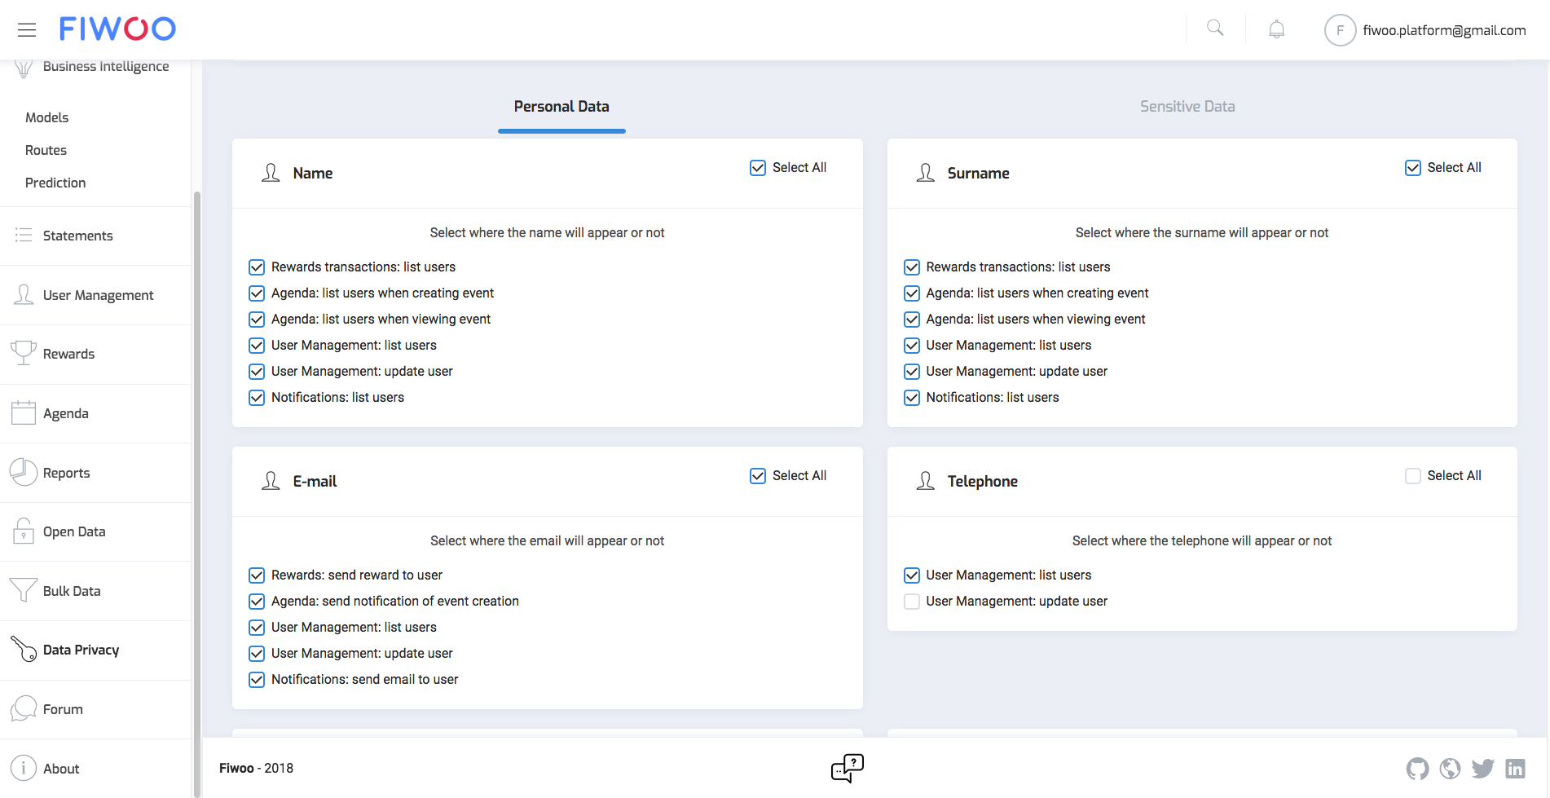This screenshot has height=798, width=1550.
Task: Open Prediction in sidebar
Action: tap(55, 183)
